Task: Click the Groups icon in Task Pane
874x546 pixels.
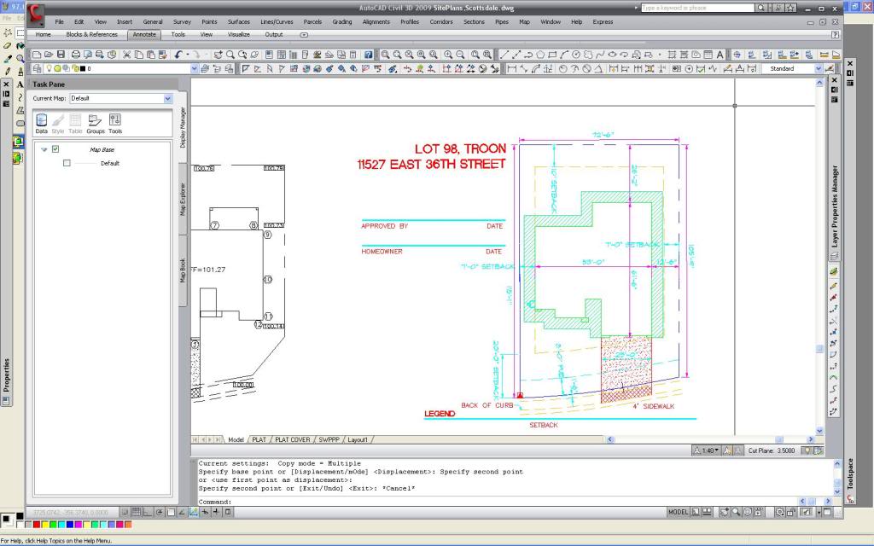Action: click(x=96, y=124)
